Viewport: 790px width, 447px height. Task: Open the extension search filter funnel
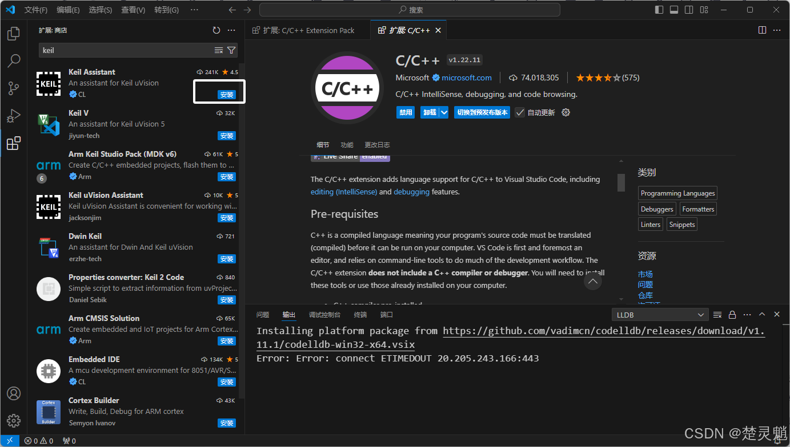click(231, 50)
